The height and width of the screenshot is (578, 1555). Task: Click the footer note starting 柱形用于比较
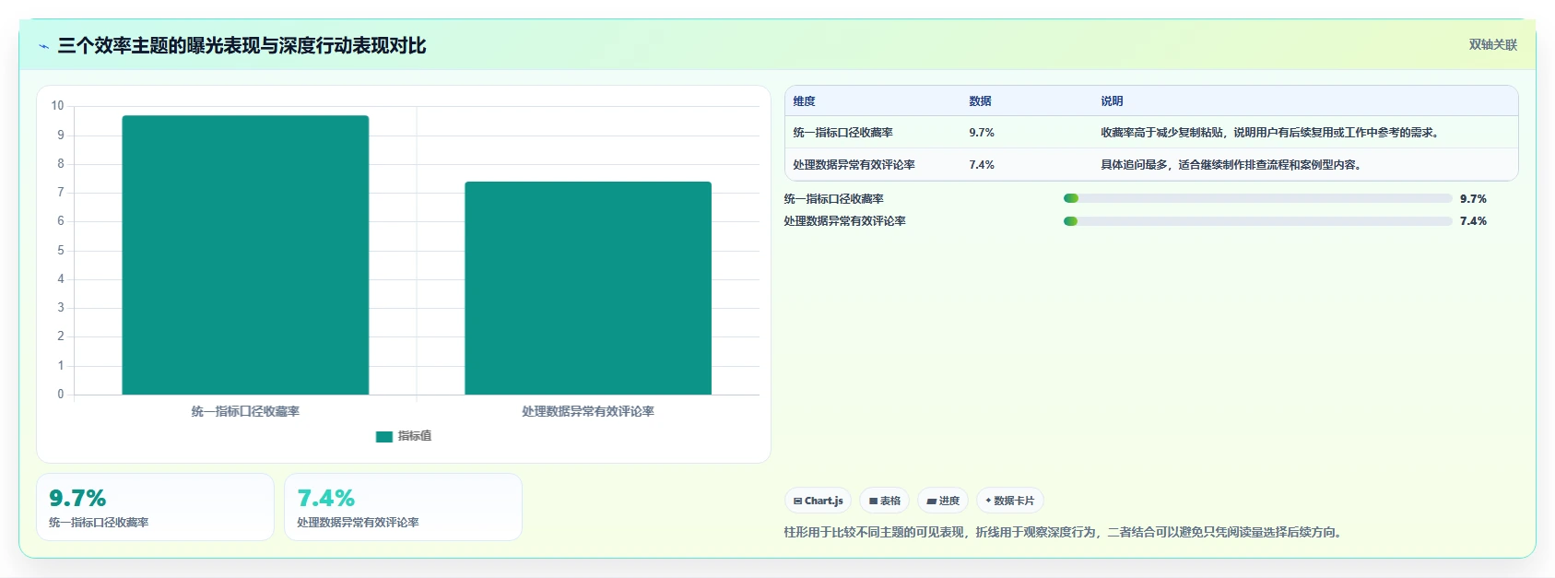click(1065, 532)
